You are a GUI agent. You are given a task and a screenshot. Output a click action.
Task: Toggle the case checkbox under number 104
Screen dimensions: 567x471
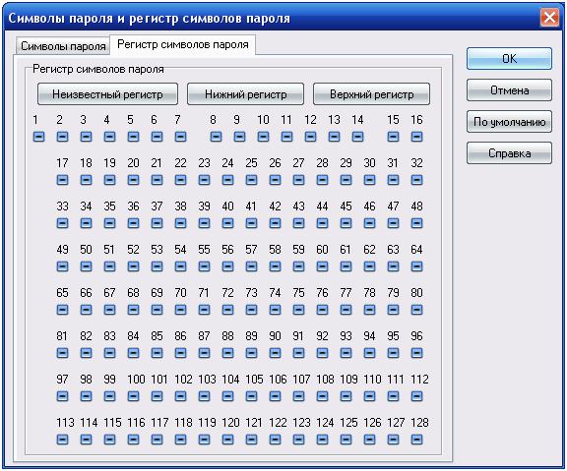[x=227, y=396]
